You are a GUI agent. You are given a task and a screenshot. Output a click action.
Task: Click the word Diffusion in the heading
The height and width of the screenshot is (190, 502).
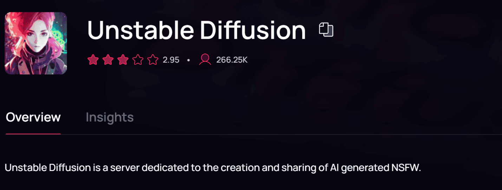point(253,30)
